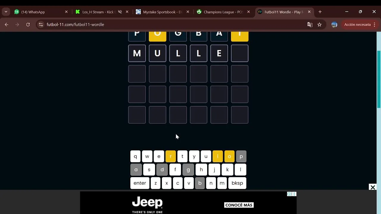
Task: Tap the z key on the on-screen keyboard
Action: pos(156,183)
